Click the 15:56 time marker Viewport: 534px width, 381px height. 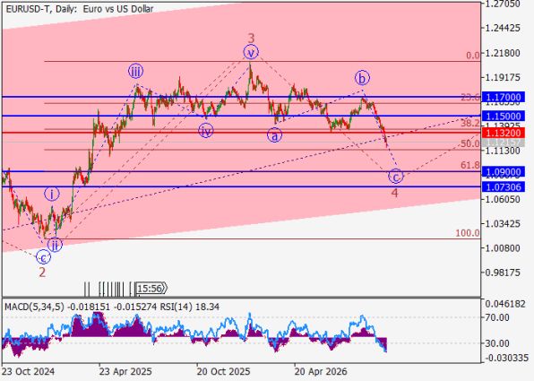click(x=151, y=289)
